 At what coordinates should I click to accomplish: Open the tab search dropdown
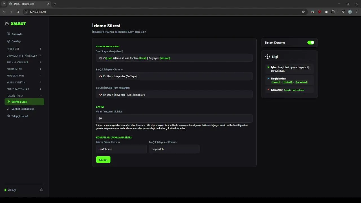click(x=4, y=4)
